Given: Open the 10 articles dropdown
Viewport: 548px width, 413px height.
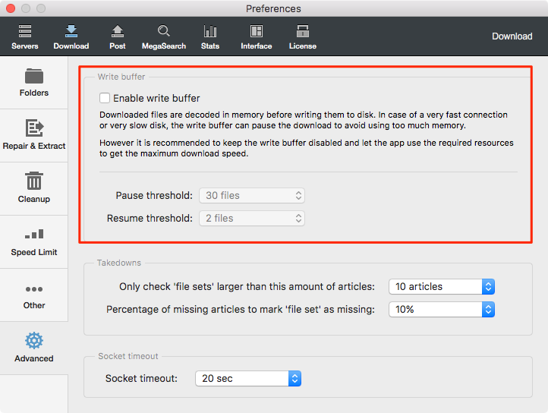Looking at the screenshot, I should pyautogui.click(x=442, y=287).
